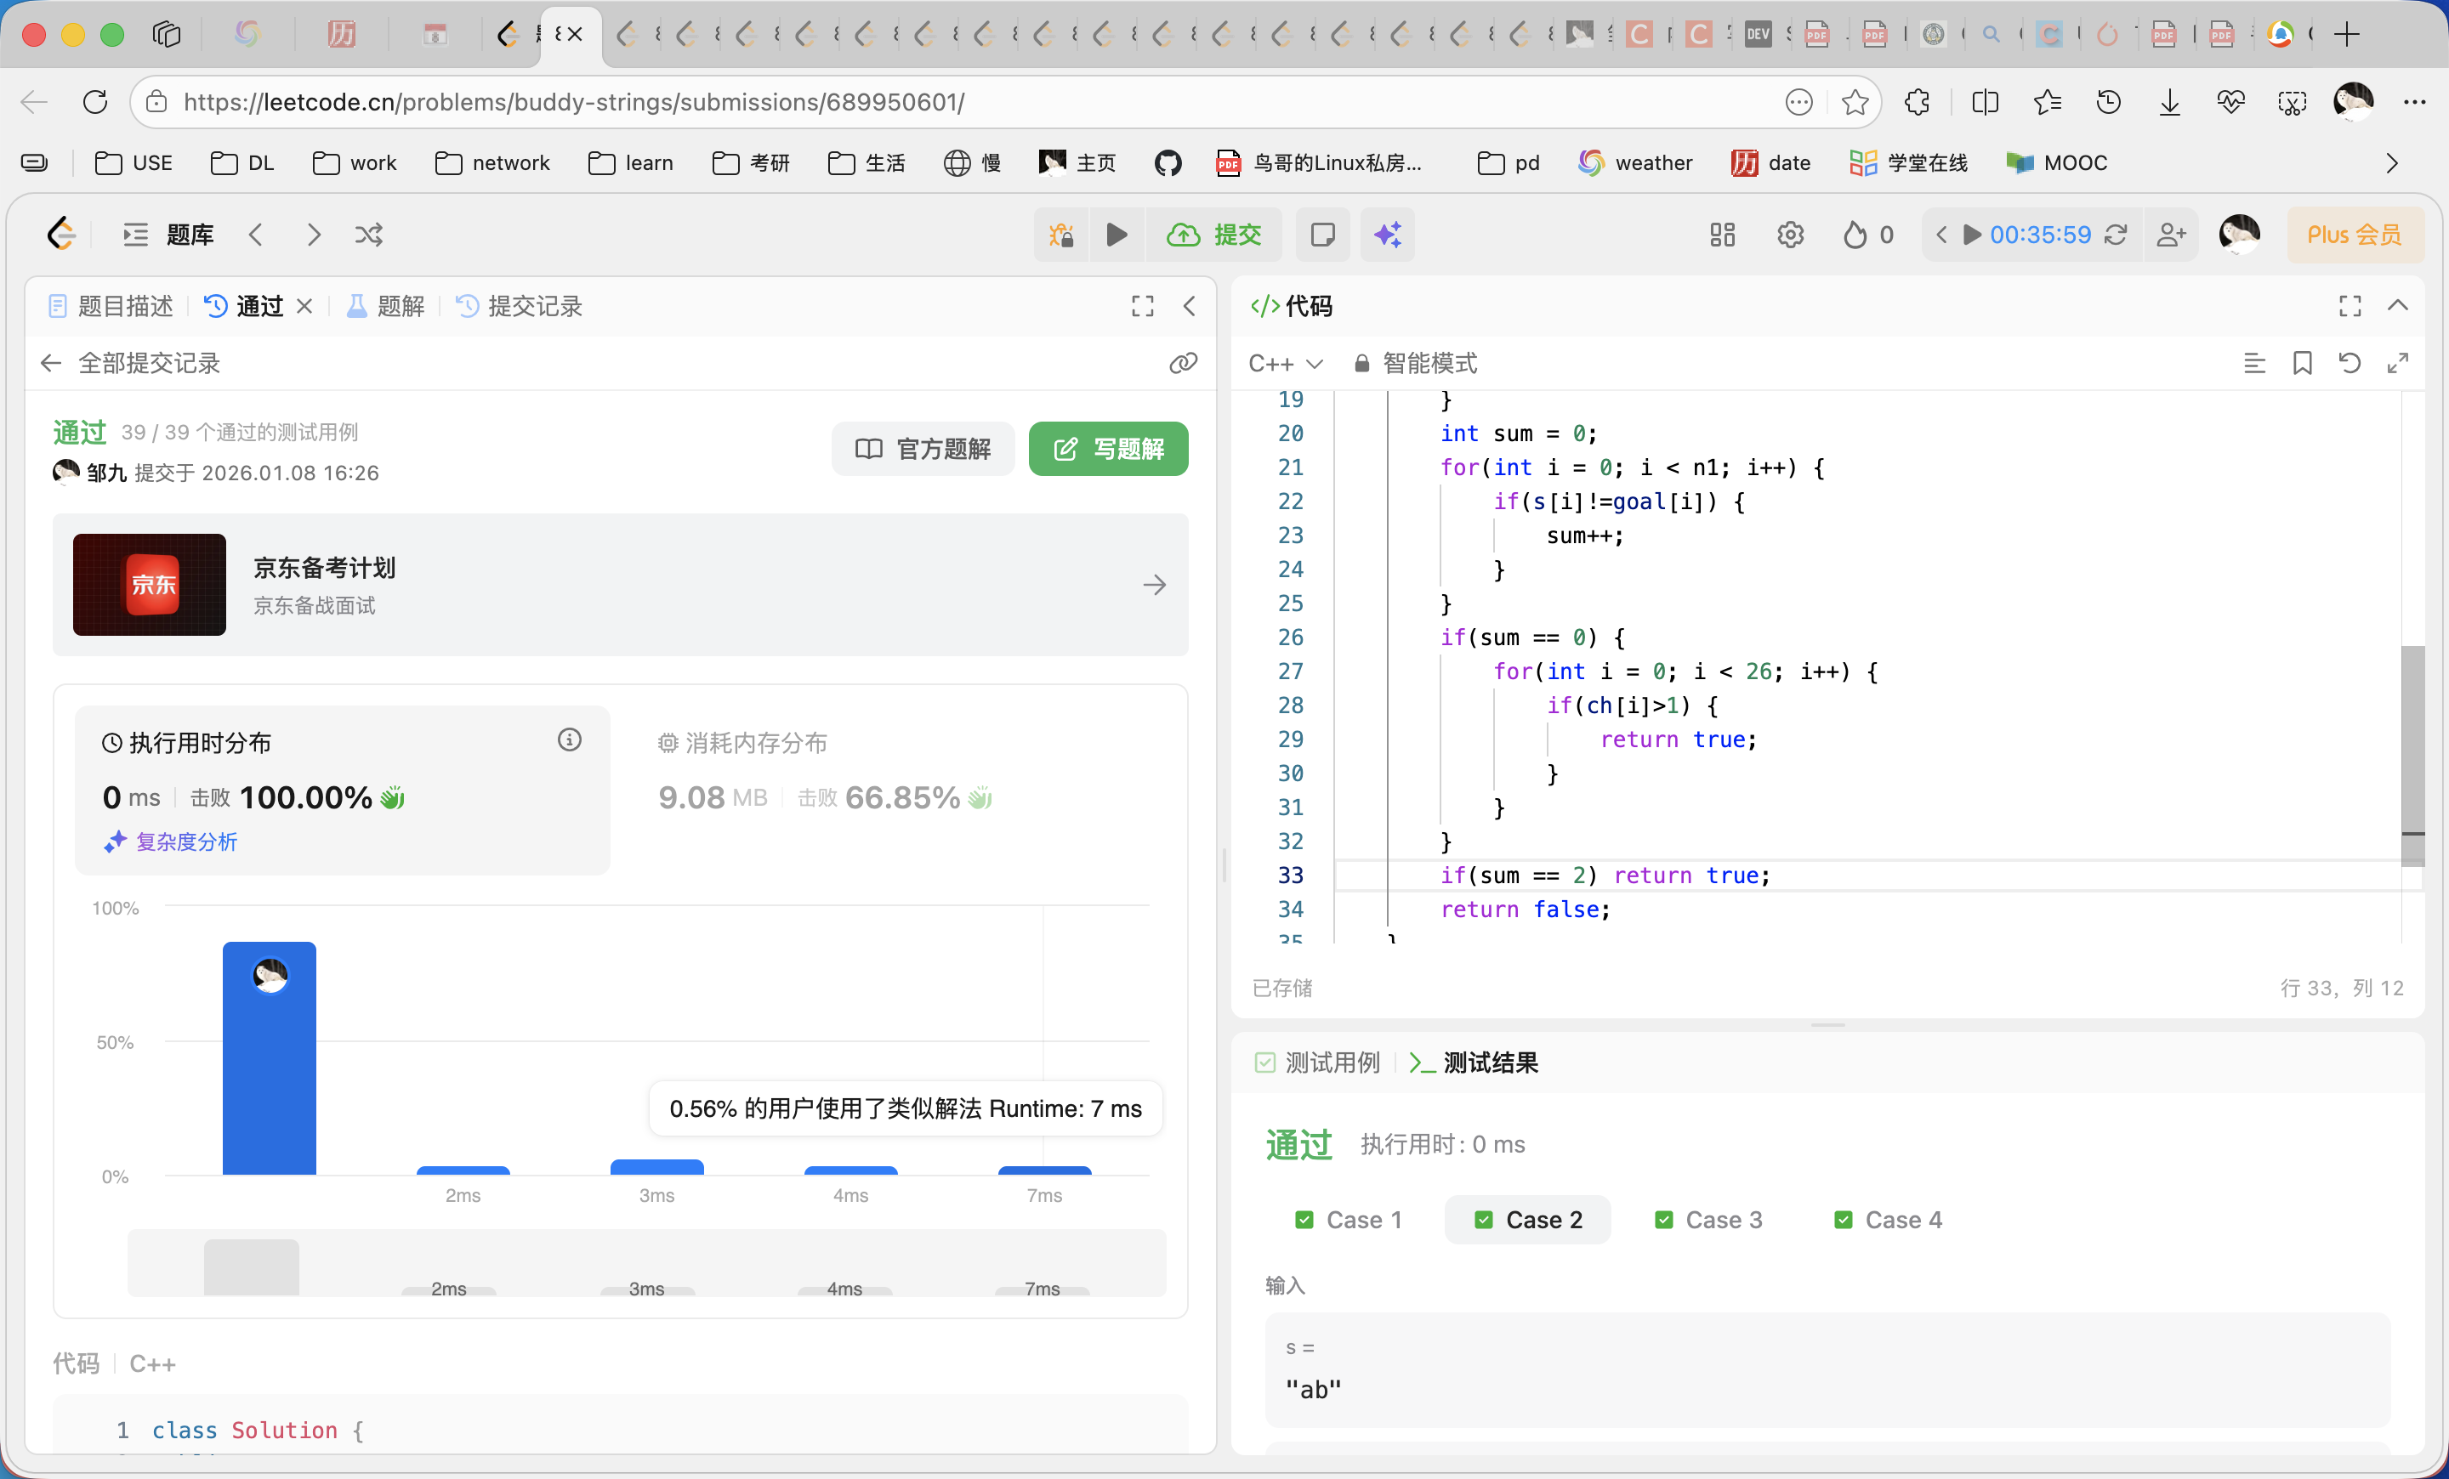Select the Case 3 test tab

tap(1707, 1220)
